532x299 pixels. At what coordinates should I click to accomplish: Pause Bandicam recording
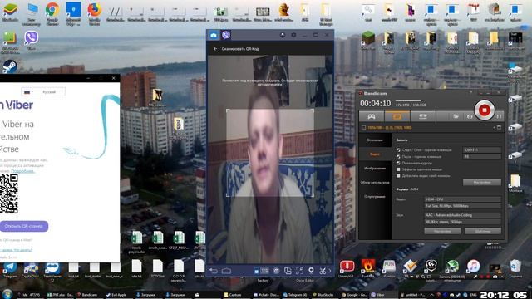(x=499, y=116)
